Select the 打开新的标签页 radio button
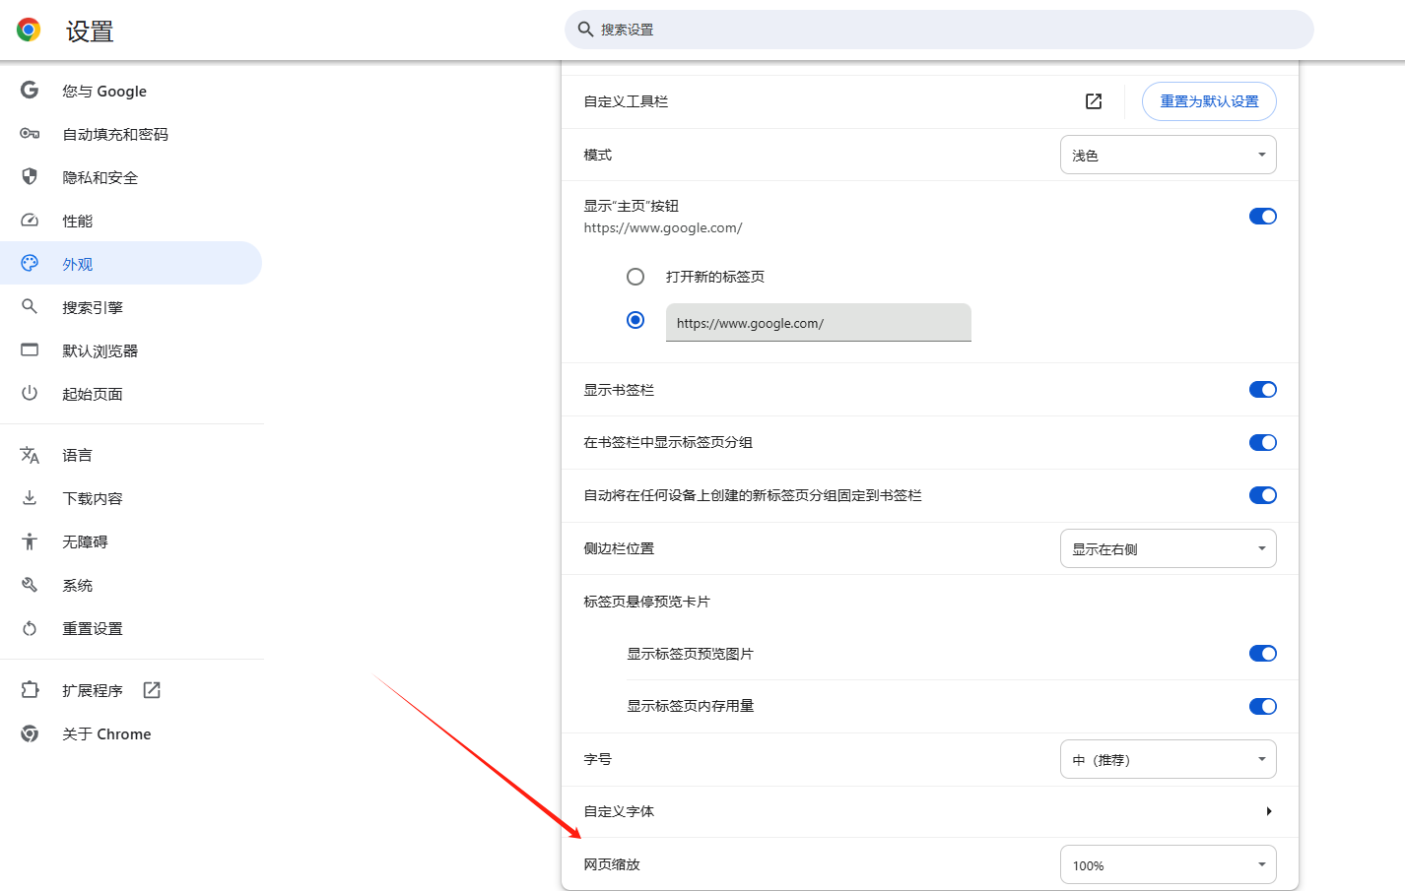 click(636, 277)
